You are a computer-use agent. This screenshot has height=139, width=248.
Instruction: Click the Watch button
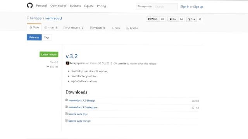coord(153,19)
